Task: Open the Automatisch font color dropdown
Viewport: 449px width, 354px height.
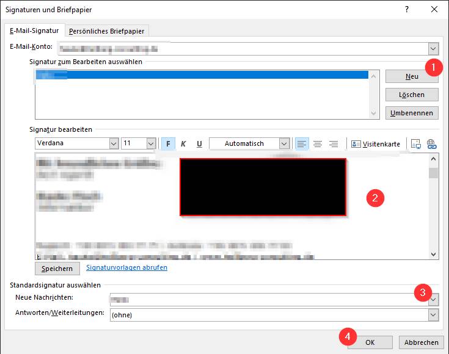Action: 284,143
